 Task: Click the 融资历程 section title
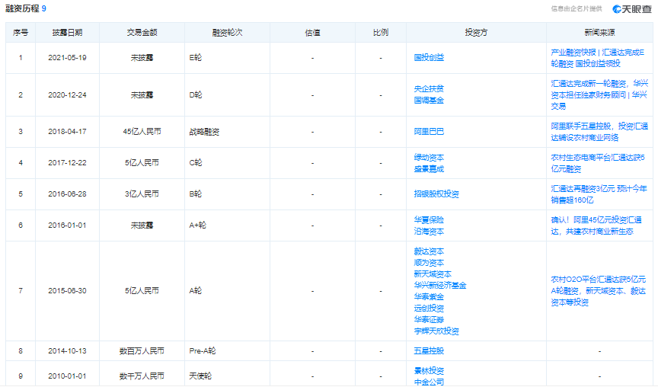pyautogui.click(x=22, y=8)
